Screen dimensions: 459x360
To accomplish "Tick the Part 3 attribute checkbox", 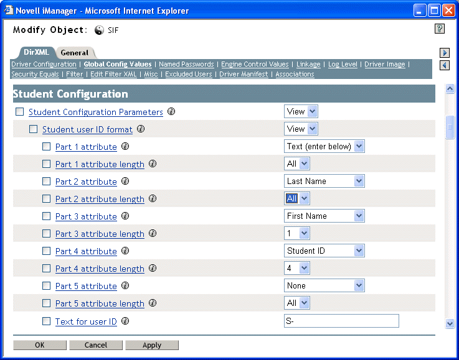I will (x=47, y=216).
